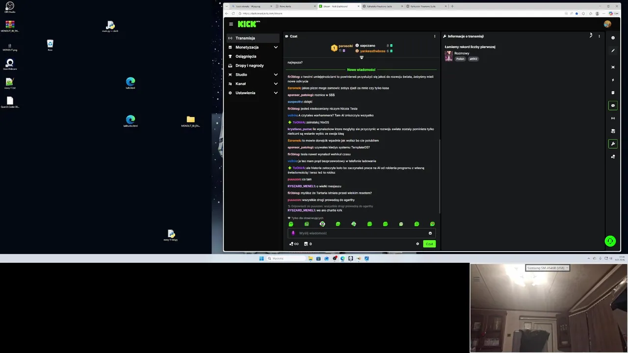
Task: Select the MONOLIT folder on desktop
Action: [x=190, y=121]
